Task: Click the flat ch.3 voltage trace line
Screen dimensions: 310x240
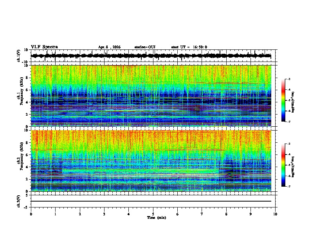Action: [x=151, y=201]
